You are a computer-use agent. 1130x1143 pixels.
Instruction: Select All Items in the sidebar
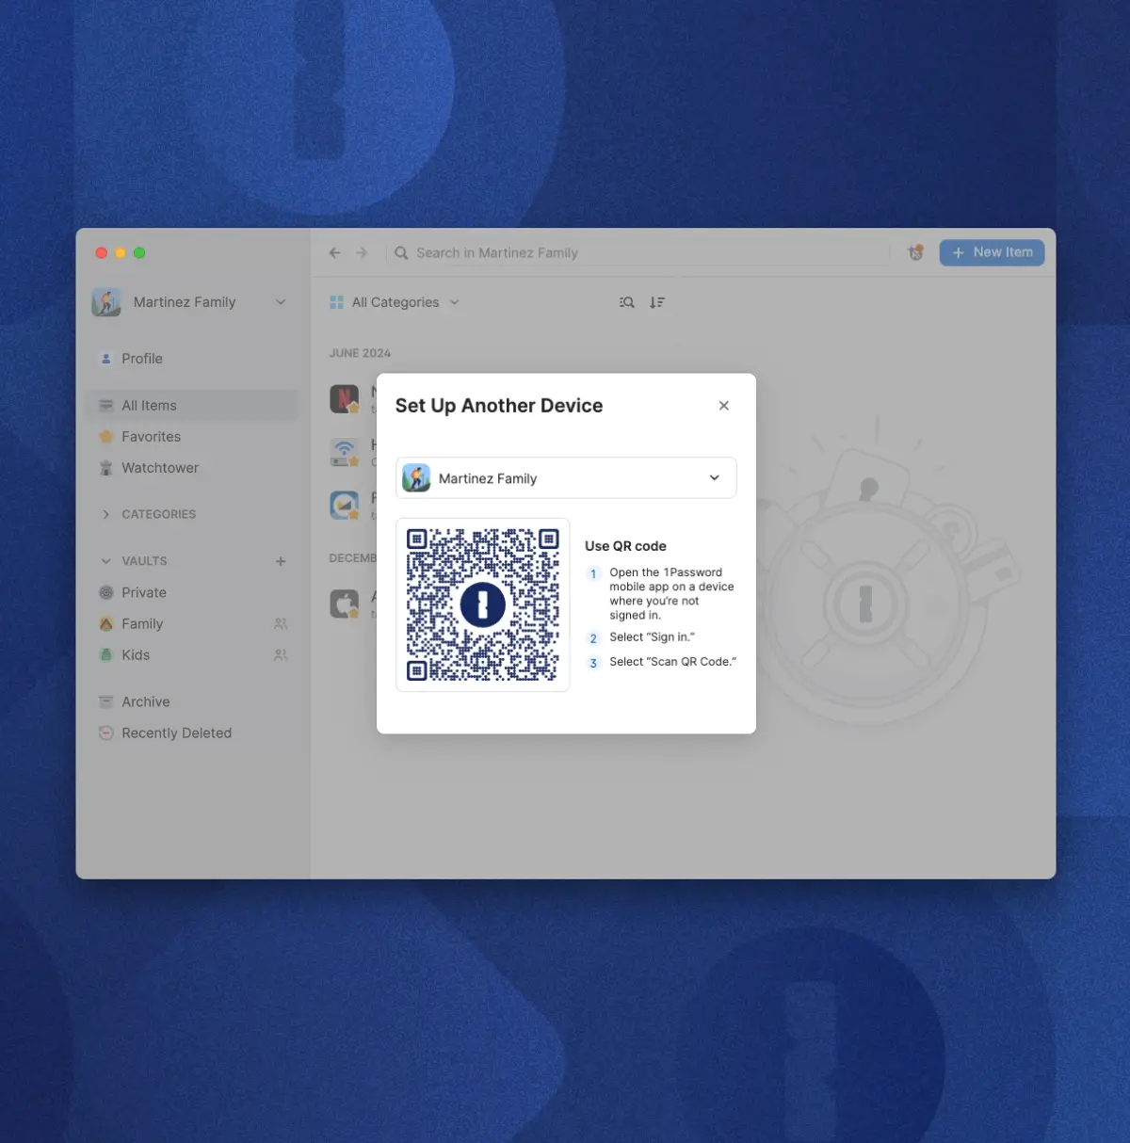pos(193,406)
